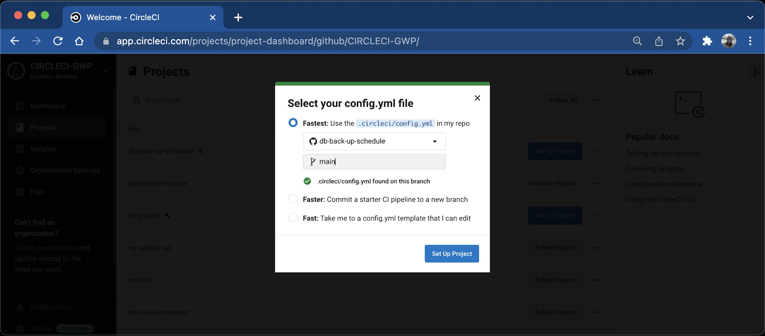Open Projects in the sidebar
This screenshot has width=765, height=336.
(56, 127)
